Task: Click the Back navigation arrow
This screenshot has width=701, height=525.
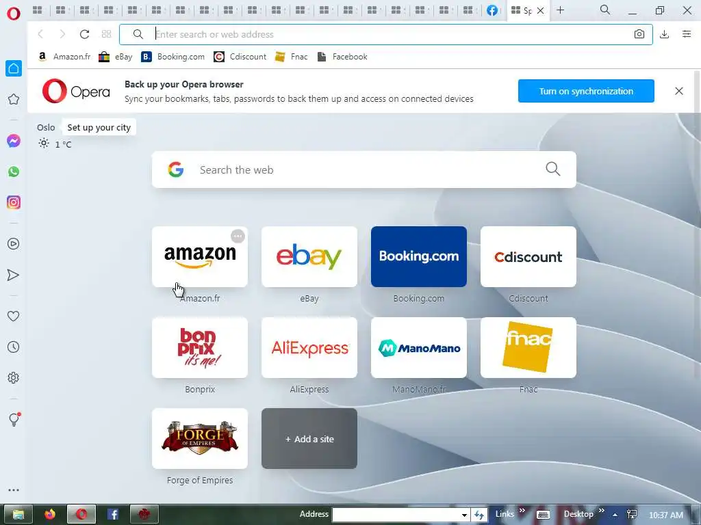Action: (40, 34)
